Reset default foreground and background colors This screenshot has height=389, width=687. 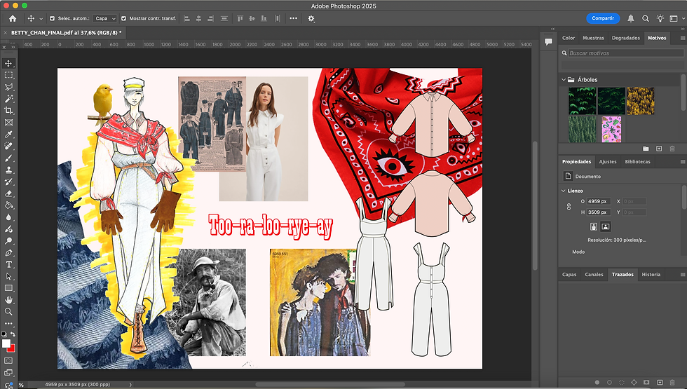click(x=4, y=334)
